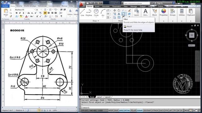Expand the Groups panel arrow
This screenshot has height=113, width=202.
pyautogui.click(x=173, y=21)
